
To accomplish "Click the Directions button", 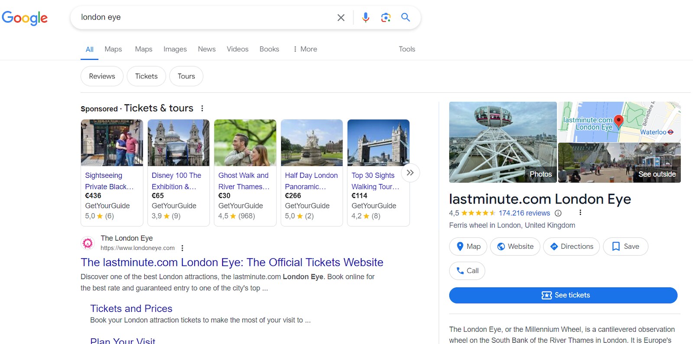I will (x=571, y=247).
